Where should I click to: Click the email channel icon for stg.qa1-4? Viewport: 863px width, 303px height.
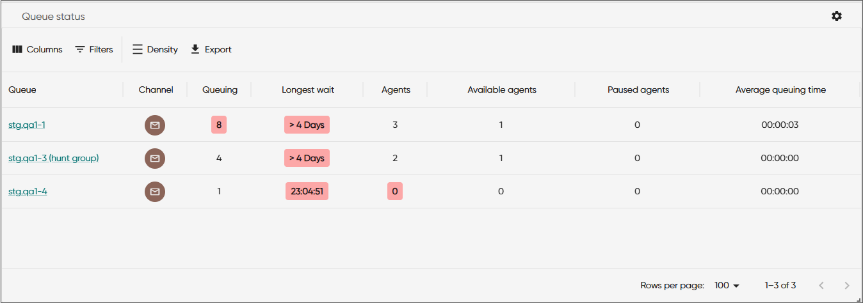[155, 192]
